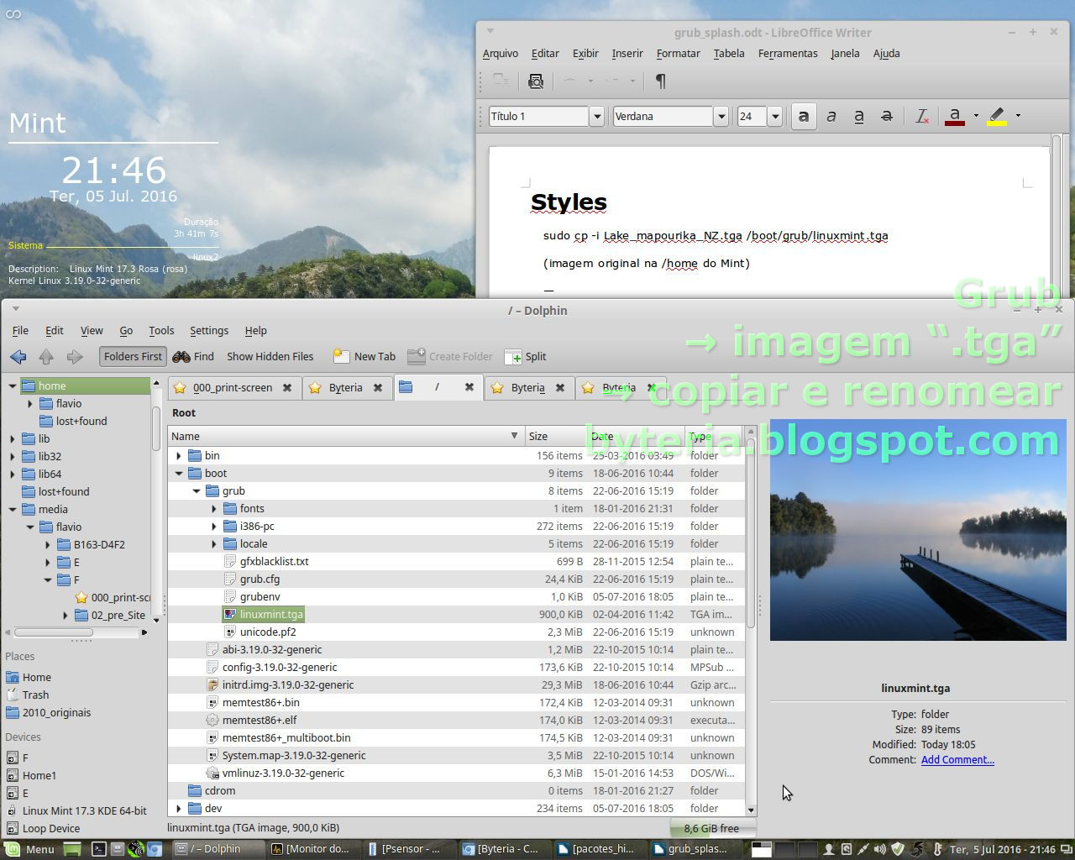Click the Add Comment link for linuxmint.tga
This screenshot has height=860, width=1075.
click(x=957, y=759)
